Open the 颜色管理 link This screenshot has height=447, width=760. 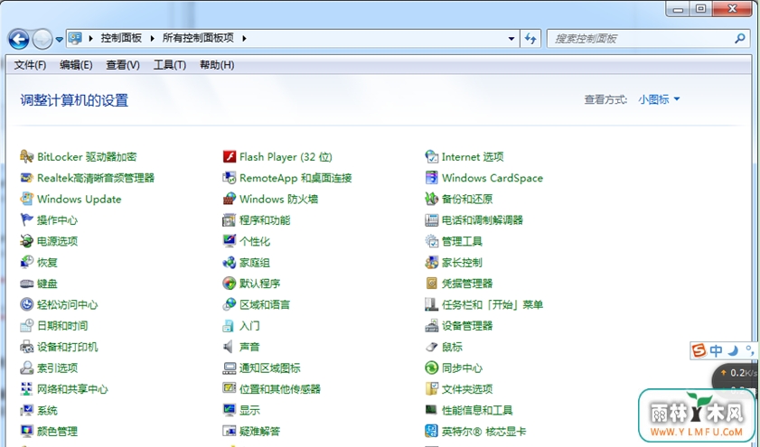[57, 431]
